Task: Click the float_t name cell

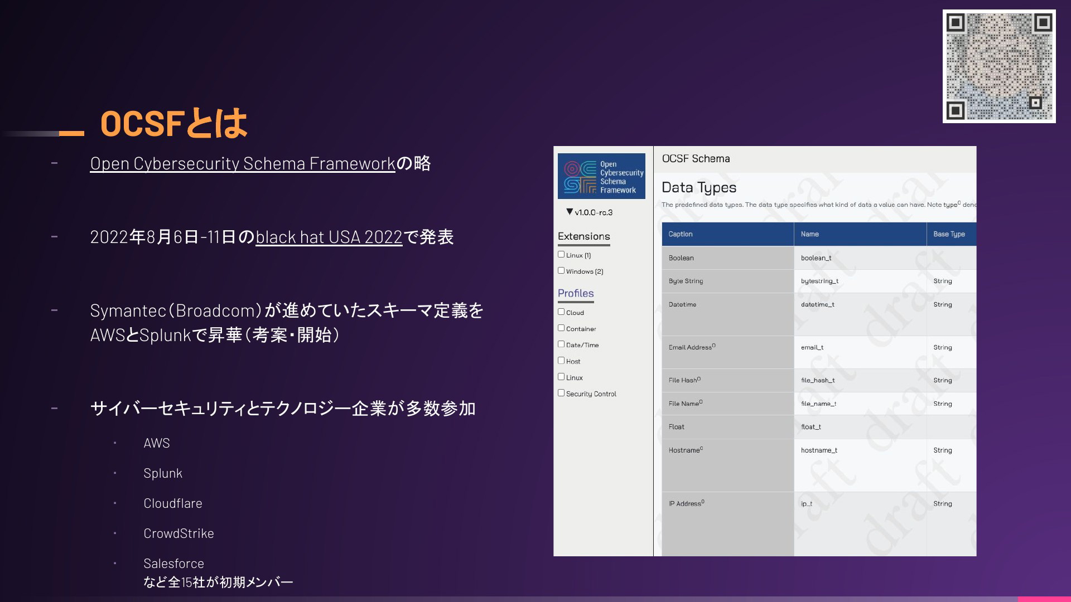Action: (x=860, y=427)
